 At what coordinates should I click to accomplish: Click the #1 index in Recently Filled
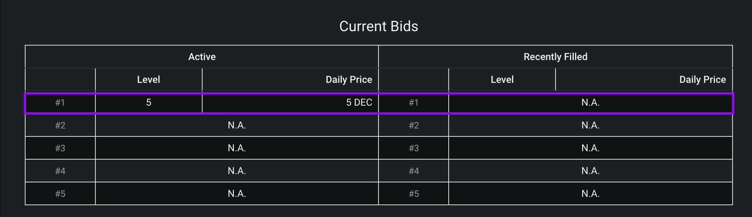[414, 103]
